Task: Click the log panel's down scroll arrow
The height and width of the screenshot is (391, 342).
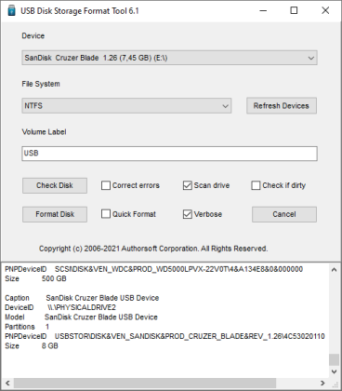Action: click(334, 371)
